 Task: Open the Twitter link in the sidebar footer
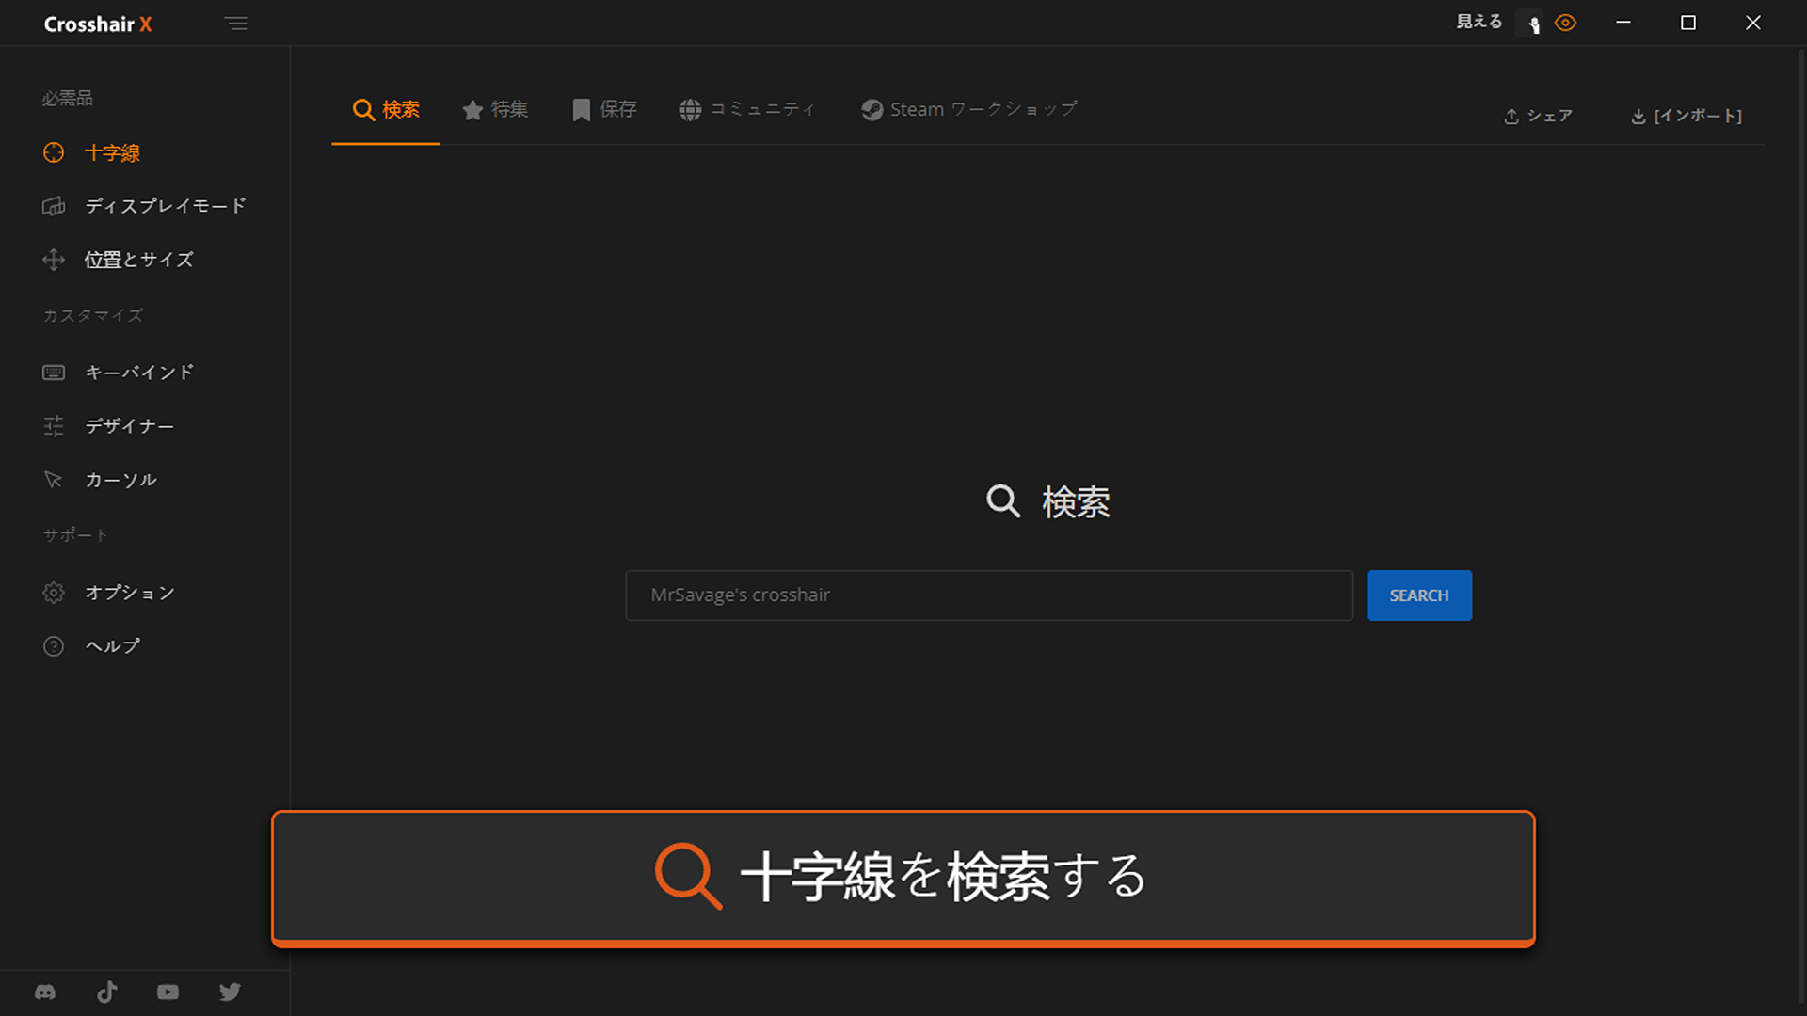tap(230, 992)
